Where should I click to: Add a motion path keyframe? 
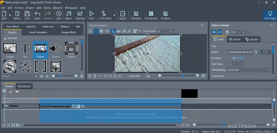point(124,31)
